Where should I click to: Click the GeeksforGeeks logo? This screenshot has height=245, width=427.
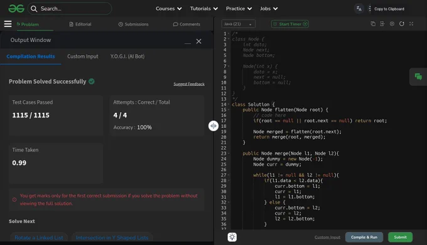coord(16,9)
